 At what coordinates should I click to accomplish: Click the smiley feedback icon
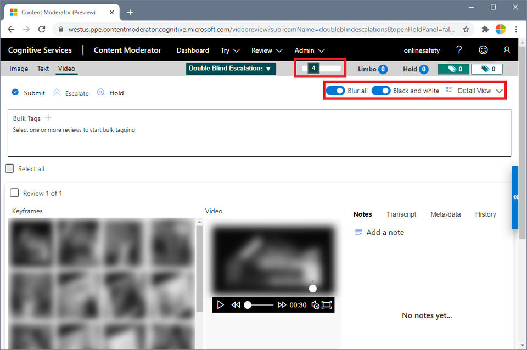pos(483,50)
